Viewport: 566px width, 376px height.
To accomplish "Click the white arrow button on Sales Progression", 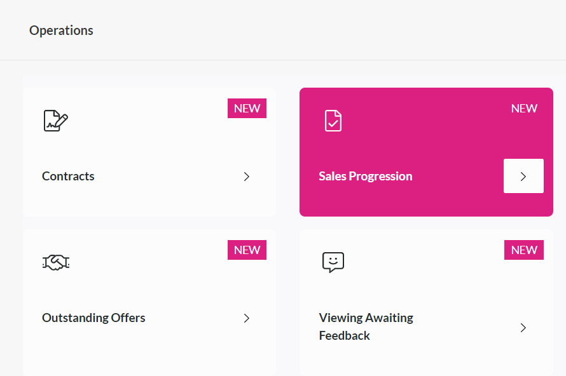I will click(x=523, y=176).
